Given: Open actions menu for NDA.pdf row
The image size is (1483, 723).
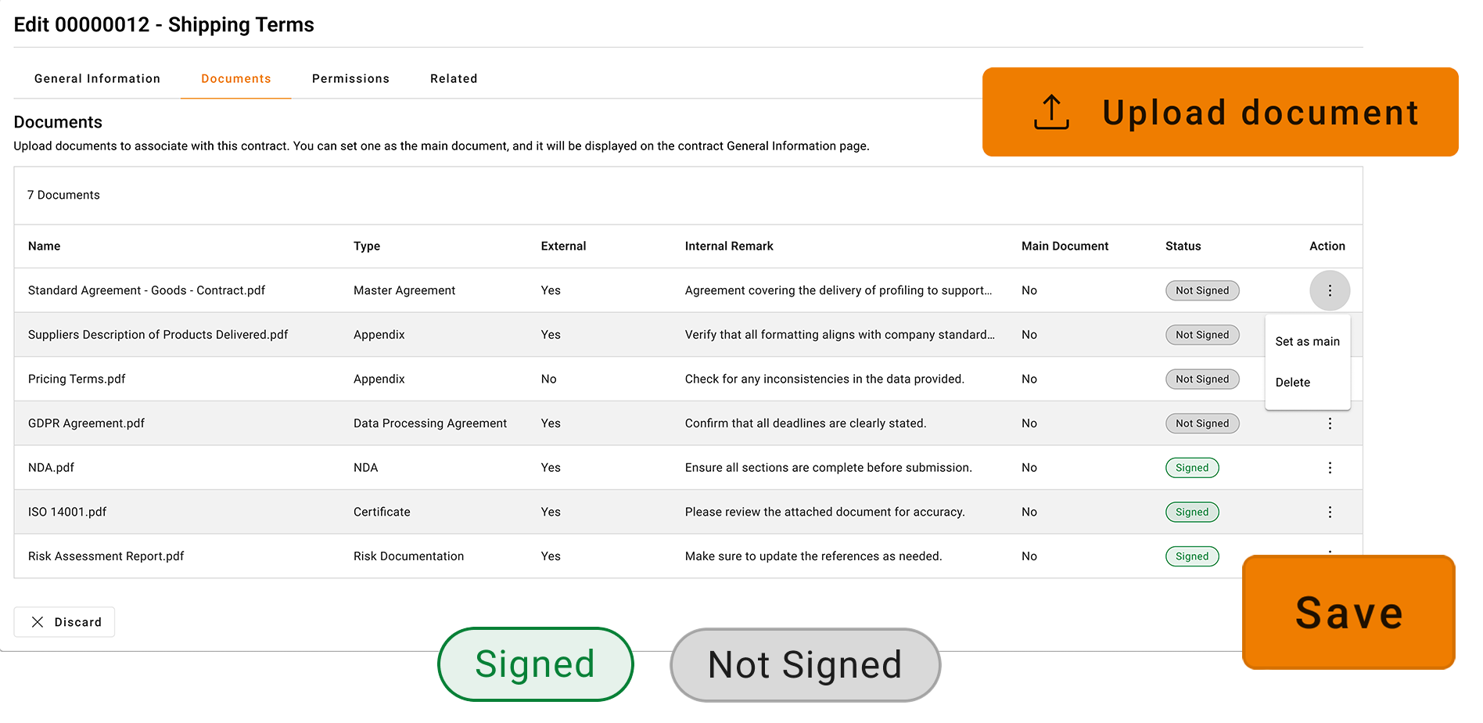Looking at the screenshot, I should tap(1329, 468).
